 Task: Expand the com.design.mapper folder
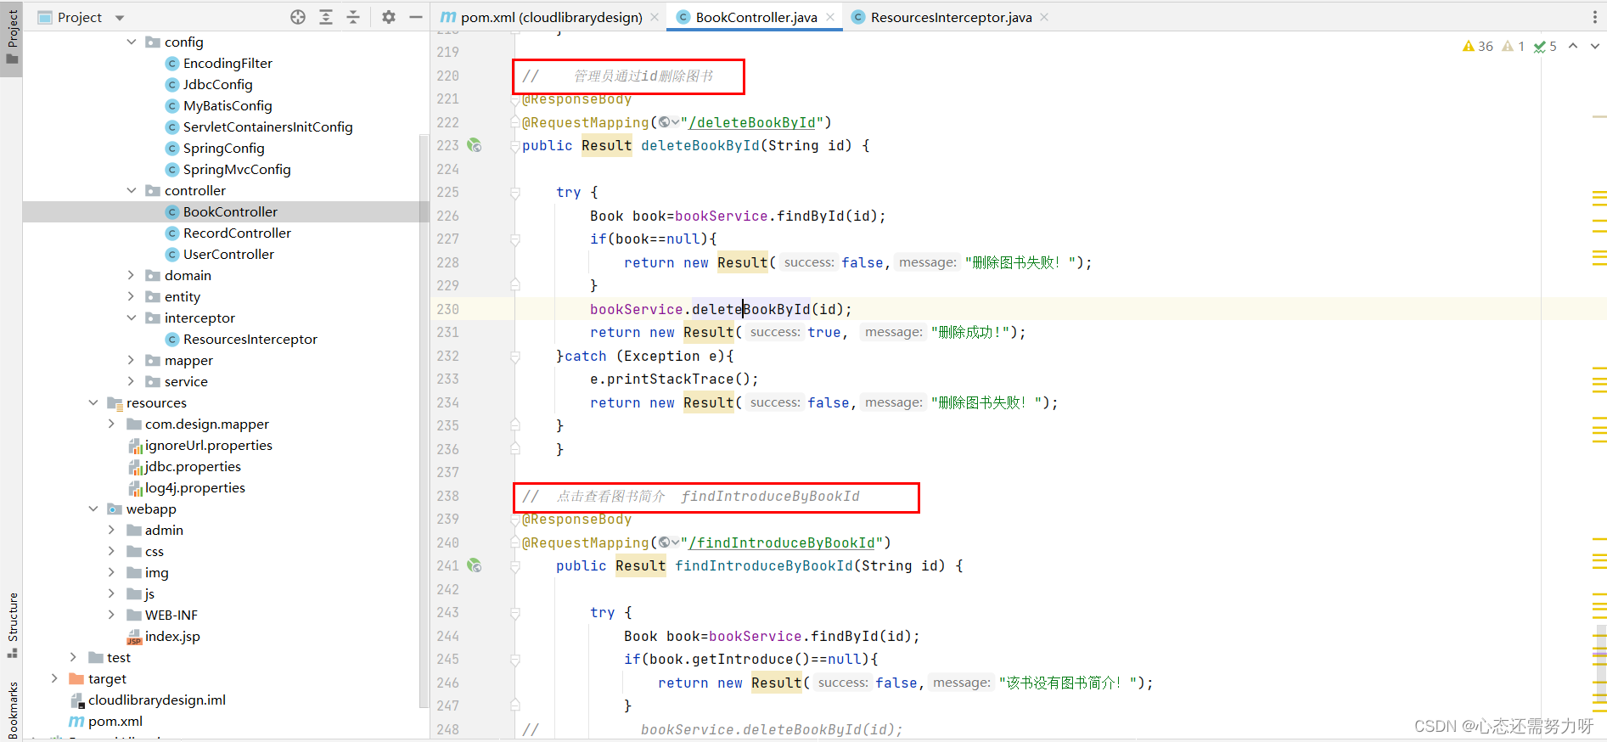click(x=111, y=424)
